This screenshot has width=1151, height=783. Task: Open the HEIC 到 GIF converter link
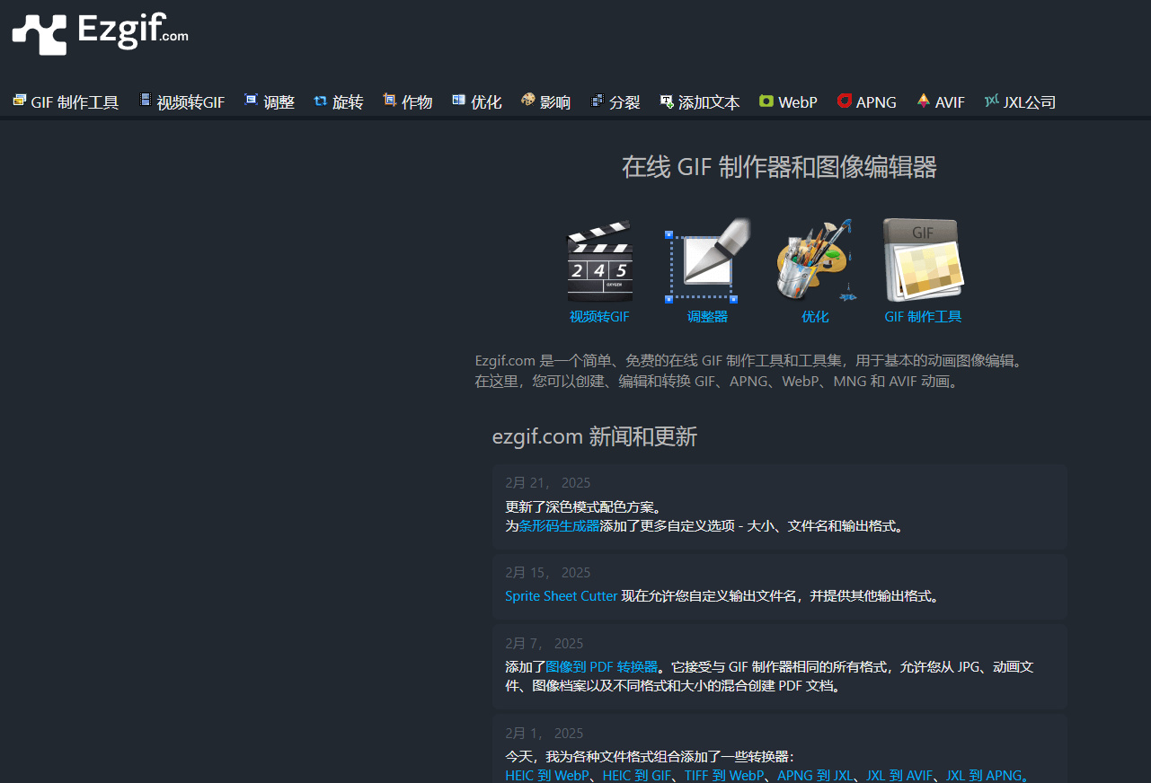pyautogui.click(x=637, y=776)
